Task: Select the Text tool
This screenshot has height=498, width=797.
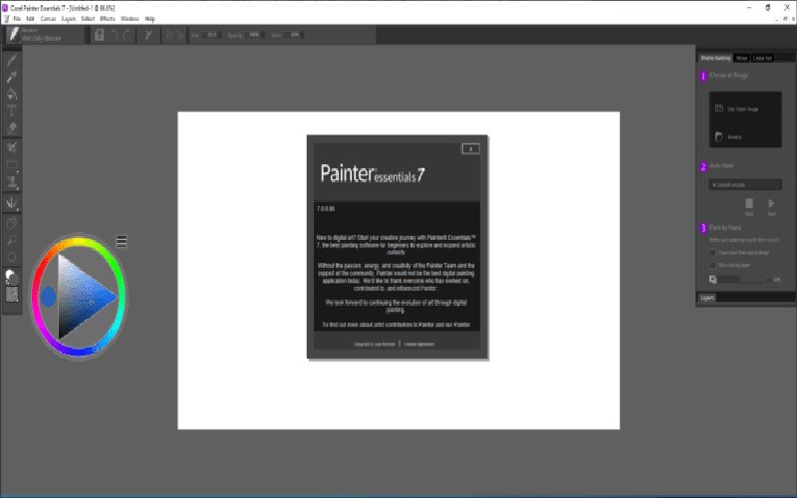Action: click(x=12, y=111)
